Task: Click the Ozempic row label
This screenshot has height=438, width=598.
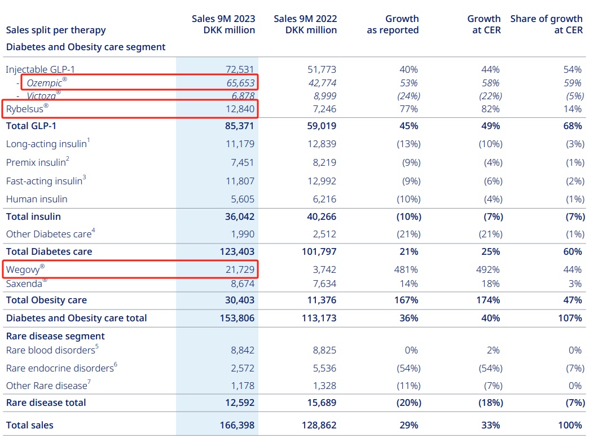Action: [46, 83]
